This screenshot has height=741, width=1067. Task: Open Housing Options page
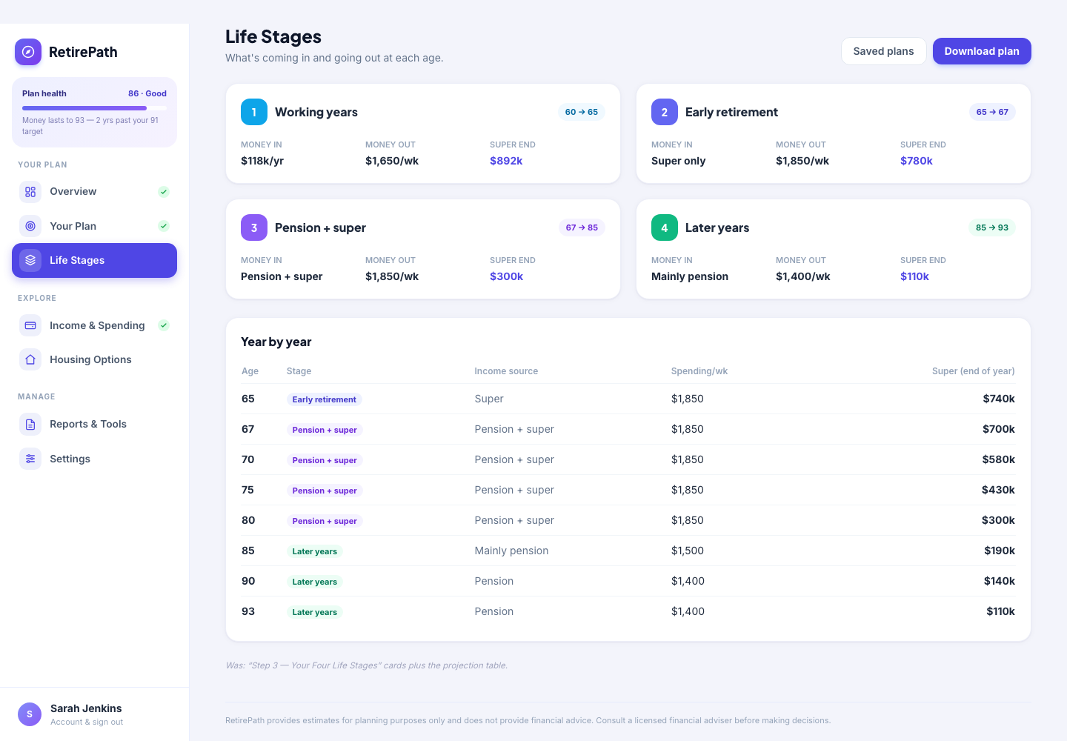(94, 359)
